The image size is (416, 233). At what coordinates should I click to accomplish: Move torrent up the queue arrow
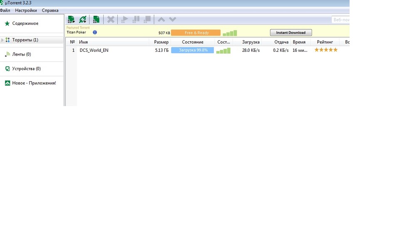pyautogui.click(x=161, y=19)
